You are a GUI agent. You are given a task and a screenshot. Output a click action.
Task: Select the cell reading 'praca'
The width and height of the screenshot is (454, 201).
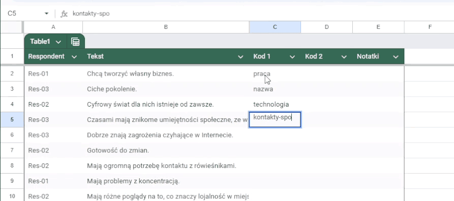[x=275, y=74]
